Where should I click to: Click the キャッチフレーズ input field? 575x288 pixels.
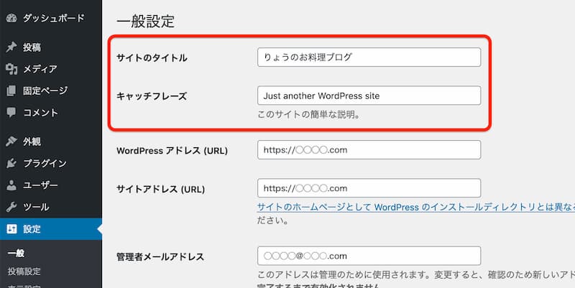tap(369, 96)
